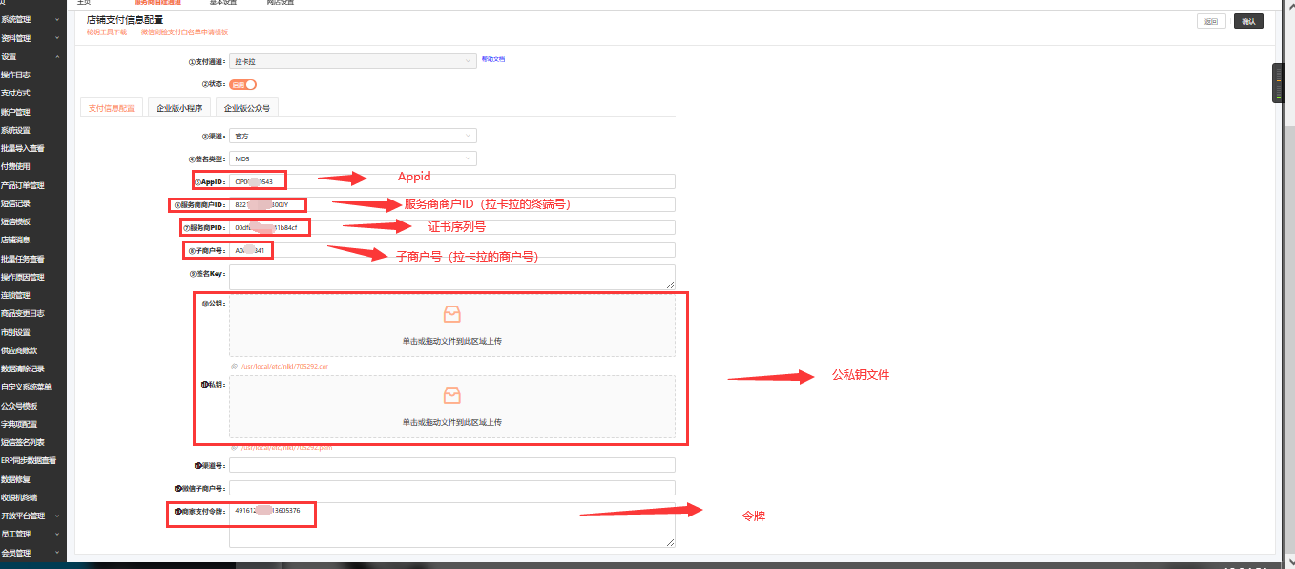Toggle the 状态 enabled switch
The width and height of the screenshot is (1295, 569).
(x=243, y=84)
